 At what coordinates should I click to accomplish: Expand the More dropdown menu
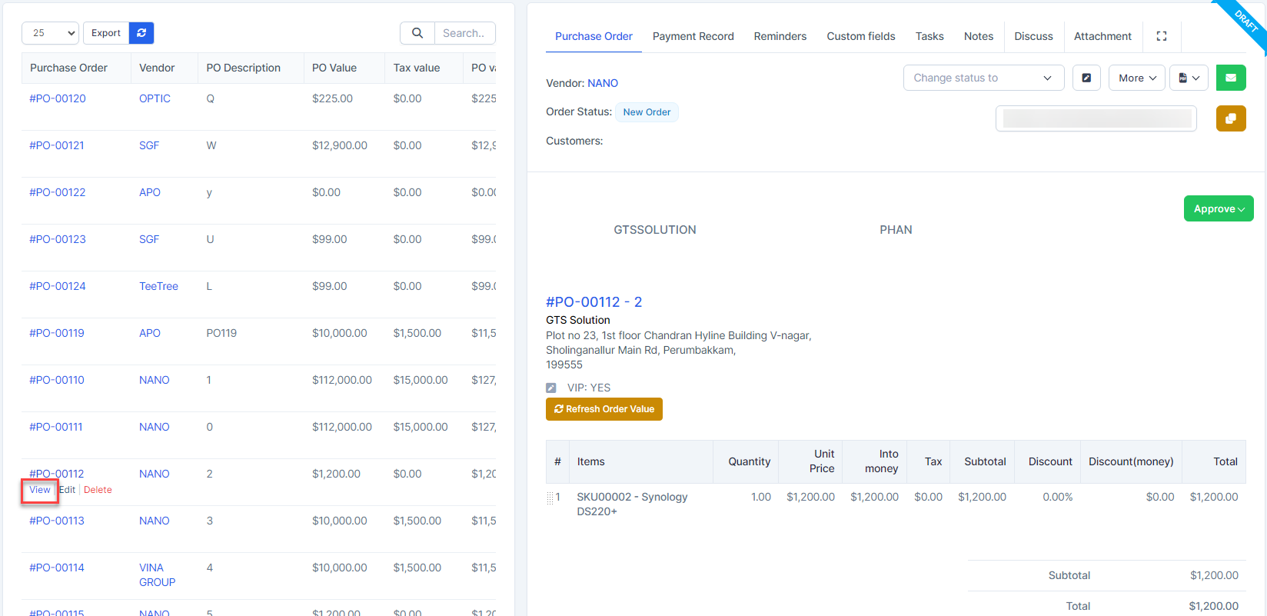(x=1136, y=78)
